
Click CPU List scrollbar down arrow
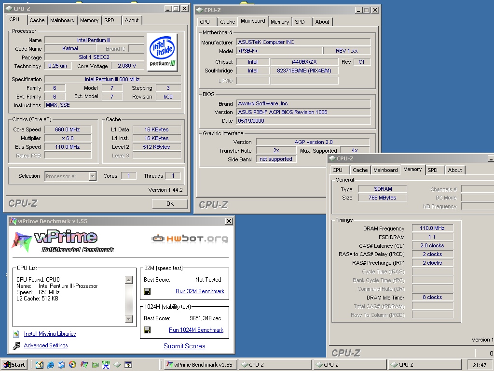(x=128, y=319)
